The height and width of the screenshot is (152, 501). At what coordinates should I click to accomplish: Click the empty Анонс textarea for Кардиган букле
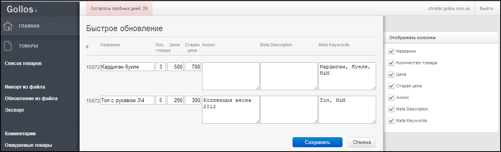231,76
